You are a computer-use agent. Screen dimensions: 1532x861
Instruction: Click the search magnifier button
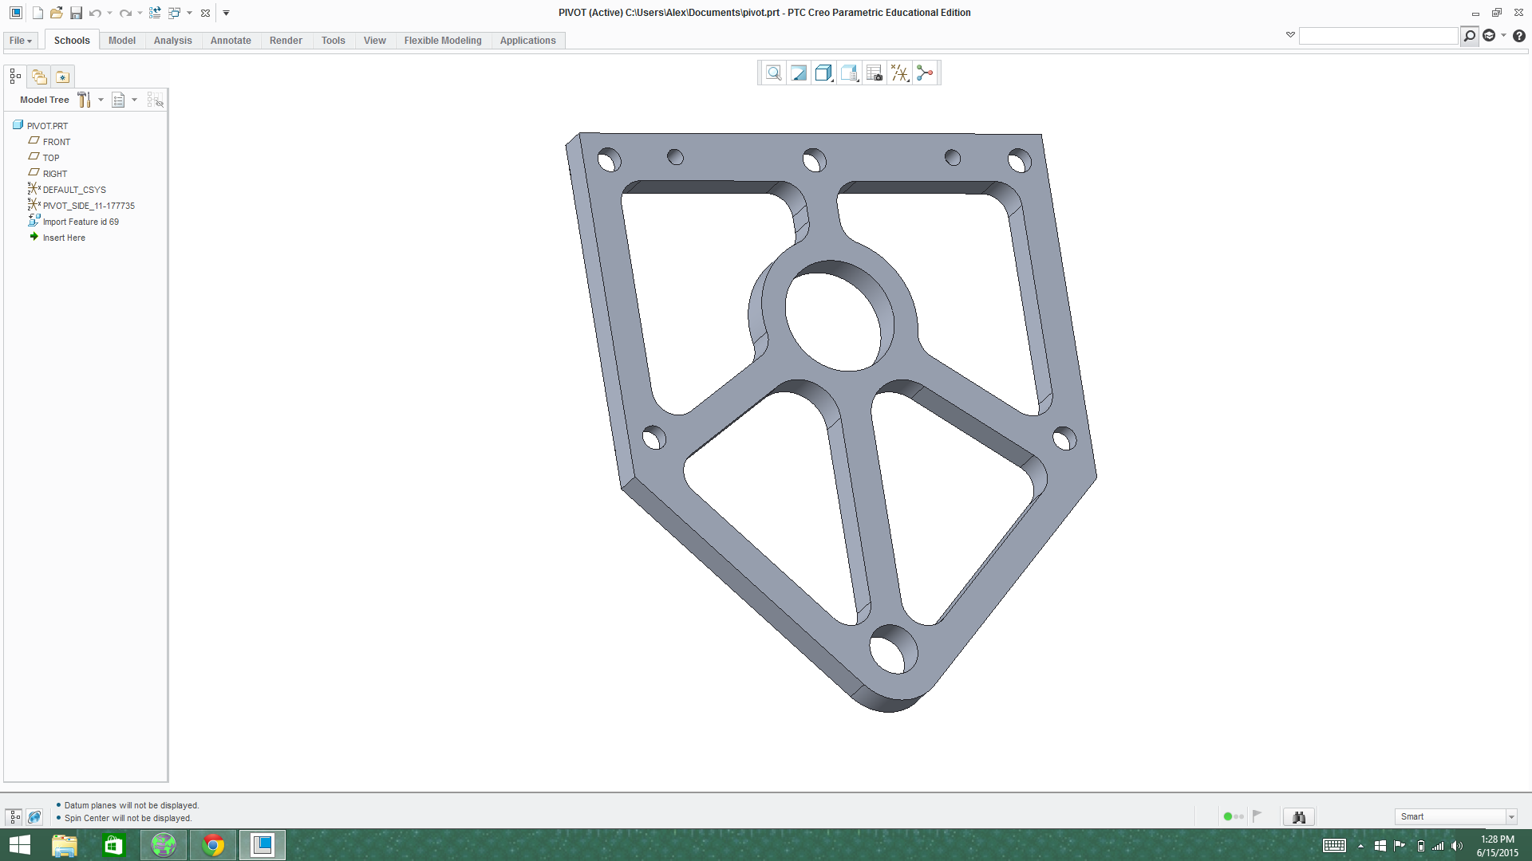[x=1469, y=36]
